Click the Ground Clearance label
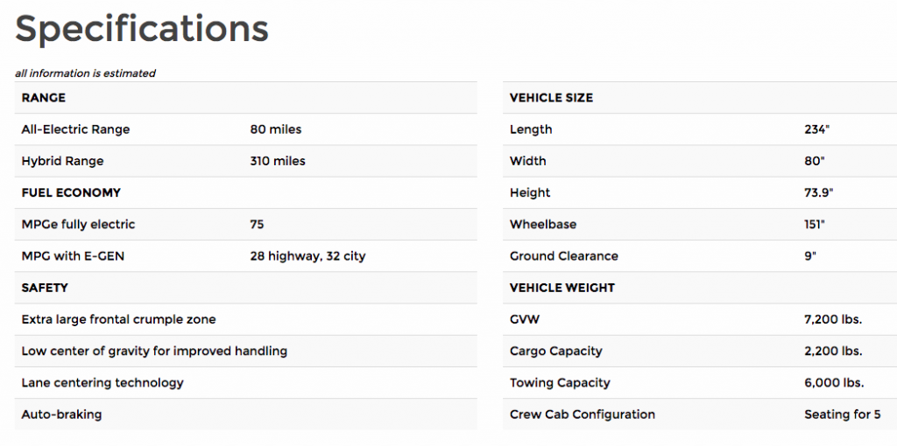This screenshot has width=897, height=446. [x=564, y=256]
